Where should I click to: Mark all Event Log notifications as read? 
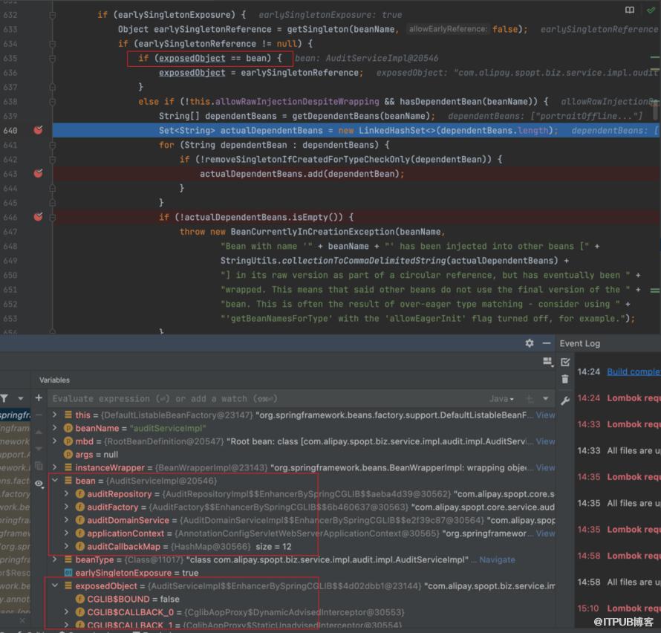pos(565,362)
